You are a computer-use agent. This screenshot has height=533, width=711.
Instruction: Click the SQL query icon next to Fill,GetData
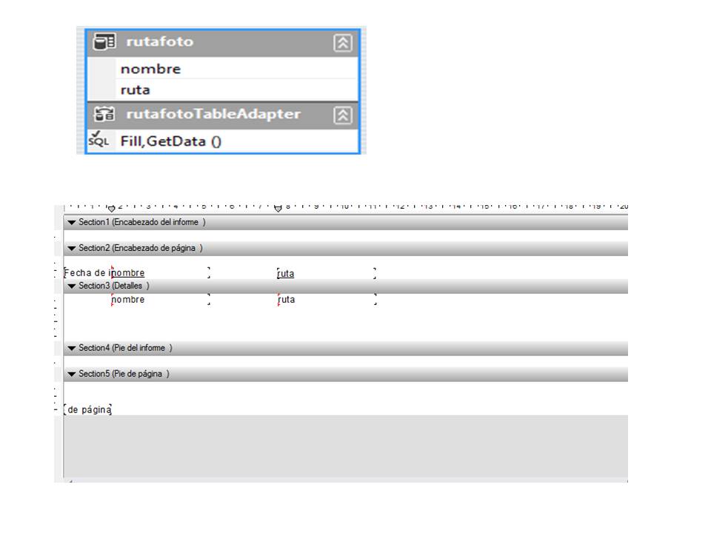[99, 140]
